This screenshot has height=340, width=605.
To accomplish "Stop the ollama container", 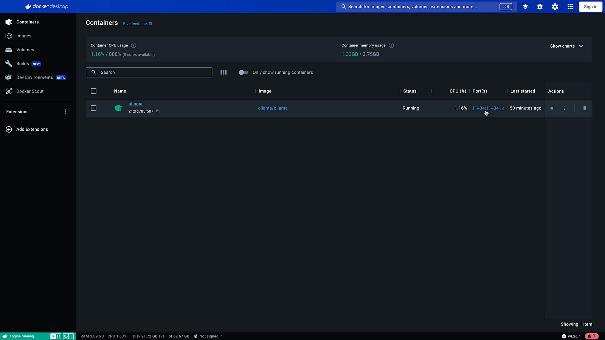I will coord(552,108).
